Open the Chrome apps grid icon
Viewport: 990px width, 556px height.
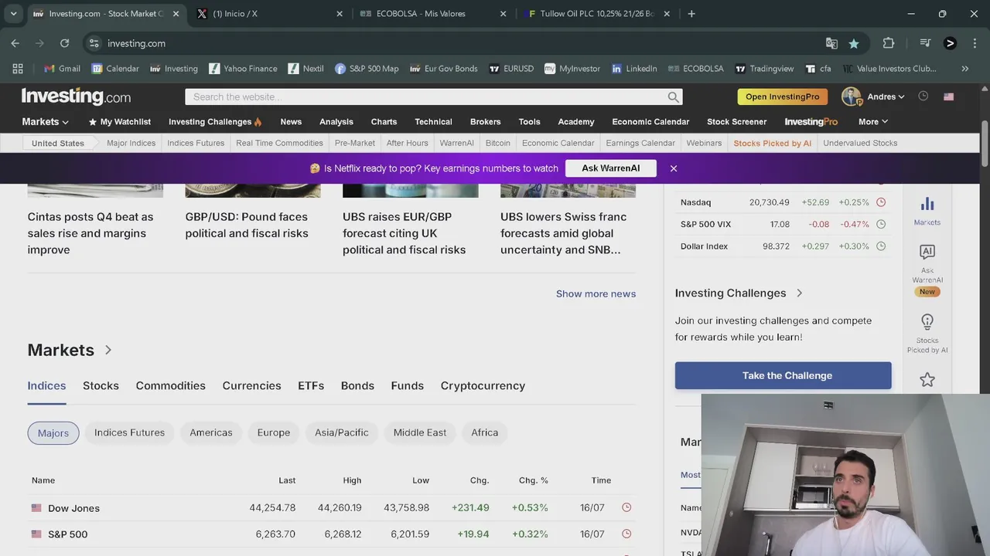(x=18, y=69)
